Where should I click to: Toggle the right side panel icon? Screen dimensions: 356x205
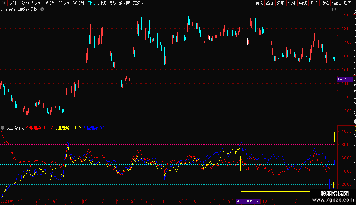pyautogui.click(x=334, y=9)
